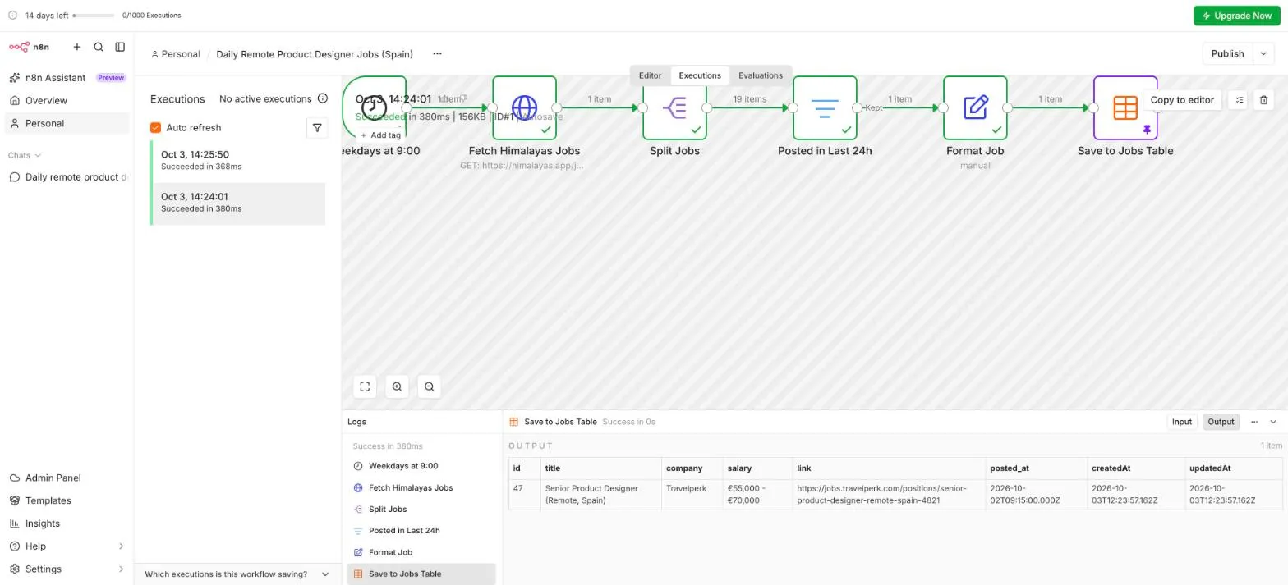The image size is (1288, 585).
Task: Click Add tag on execution
Action: (380, 135)
